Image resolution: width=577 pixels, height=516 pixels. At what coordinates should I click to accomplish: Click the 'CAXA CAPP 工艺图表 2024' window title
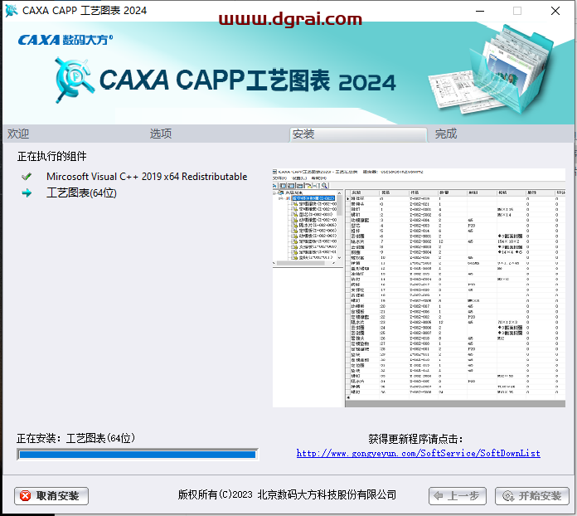85,10
